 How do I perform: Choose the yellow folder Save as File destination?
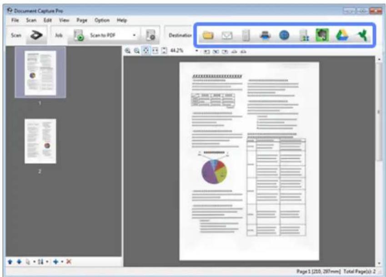(x=208, y=35)
